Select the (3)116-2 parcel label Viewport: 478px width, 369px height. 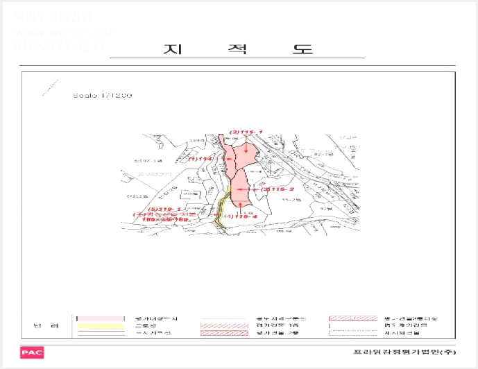coord(278,189)
